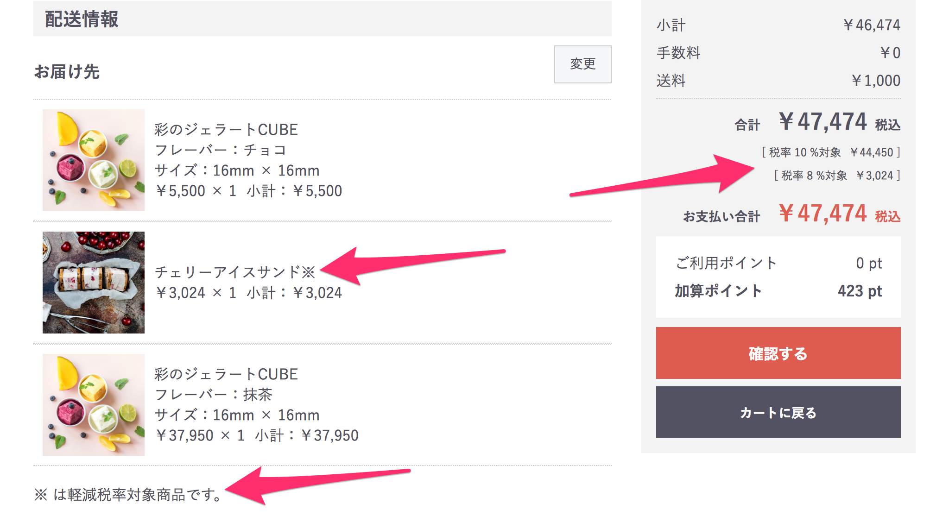
Task: Click the ※ は軽減税率対象商品です note
Action: coord(129,495)
